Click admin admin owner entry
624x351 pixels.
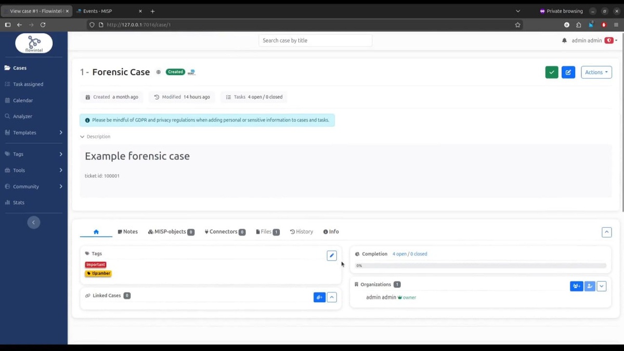coord(391,297)
